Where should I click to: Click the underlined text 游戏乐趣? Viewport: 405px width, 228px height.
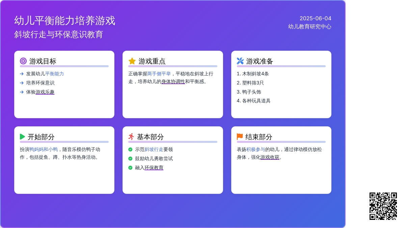coord(45,92)
